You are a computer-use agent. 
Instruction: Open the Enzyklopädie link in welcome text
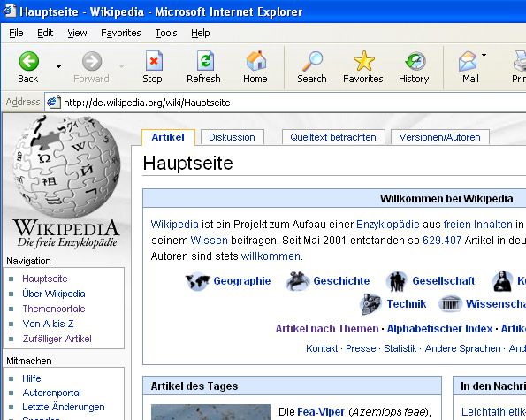(388, 225)
